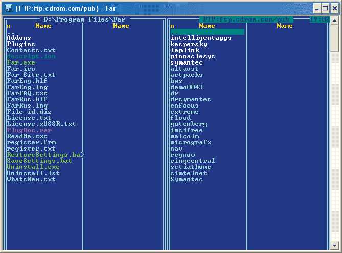Viewport: 342px width, 253px height.
Task: Select artpacks entry on FTP panel
Action: point(187,75)
